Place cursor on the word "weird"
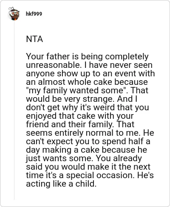 click(105, 107)
